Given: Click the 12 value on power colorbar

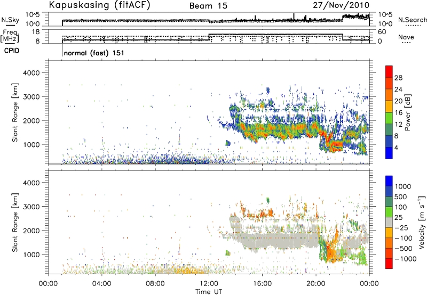Looking at the screenshot, I should [398, 125].
